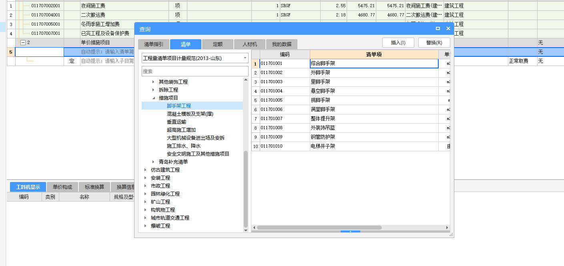Select 满堂脚手架 list row

[x=351, y=110]
